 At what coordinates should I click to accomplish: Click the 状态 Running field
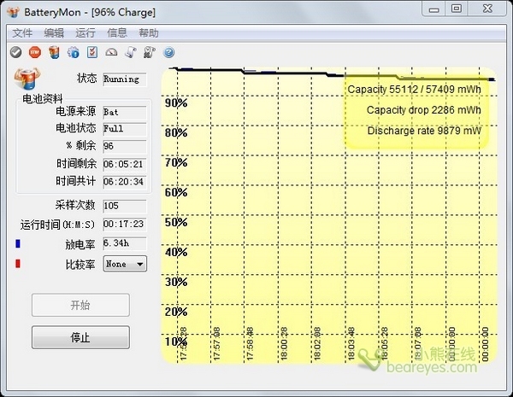click(125, 79)
